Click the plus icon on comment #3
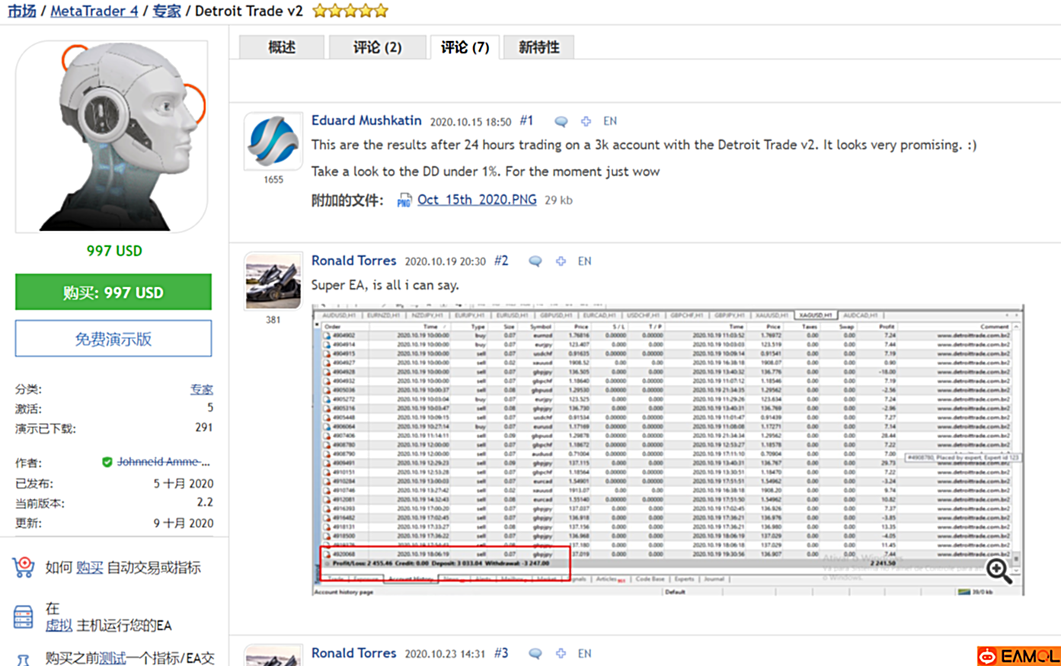 561,654
